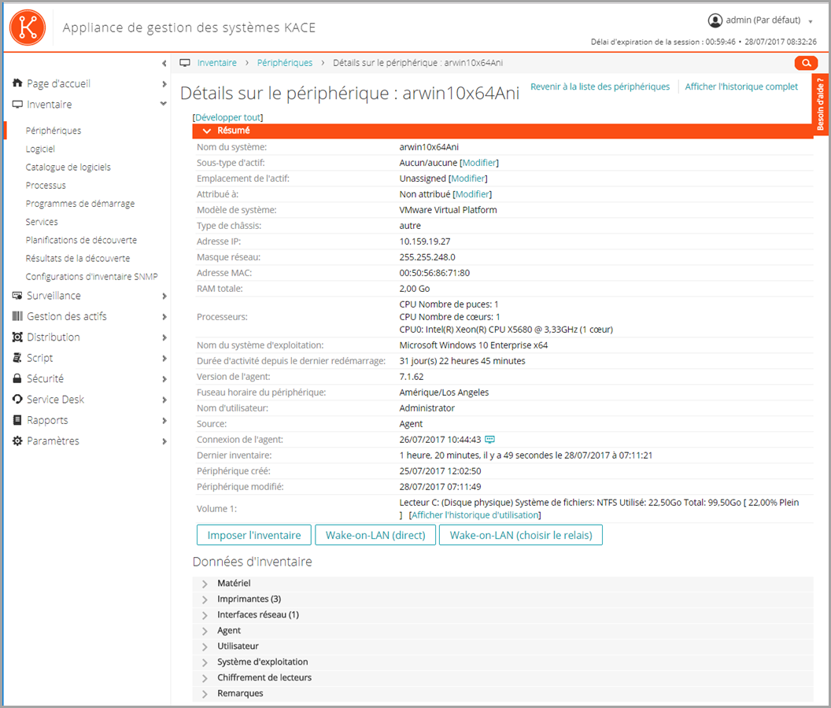Click the Wake-on-LAN (direct) button
Screen dimensions: 831x708
pos(375,535)
